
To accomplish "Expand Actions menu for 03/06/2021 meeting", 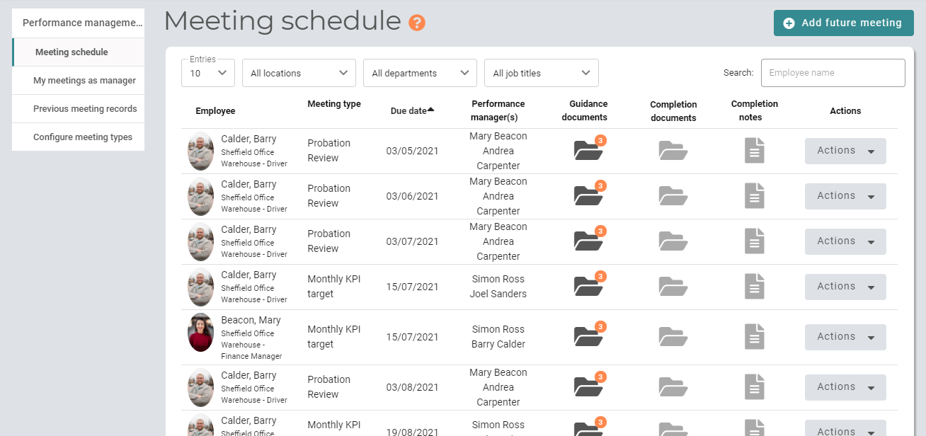I will tap(845, 196).
